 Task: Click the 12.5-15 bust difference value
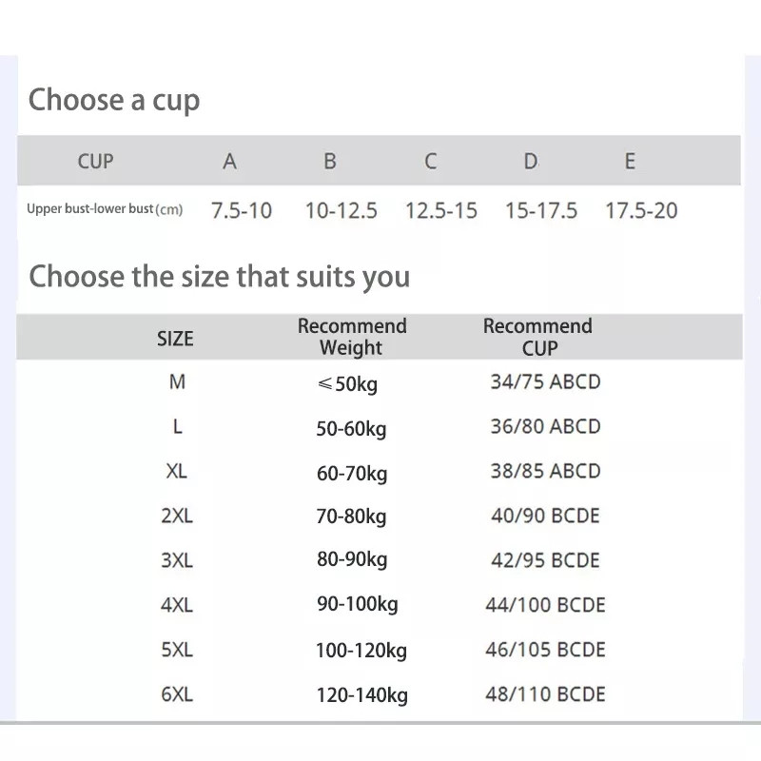pyautogui.click(x=441, y=210)
